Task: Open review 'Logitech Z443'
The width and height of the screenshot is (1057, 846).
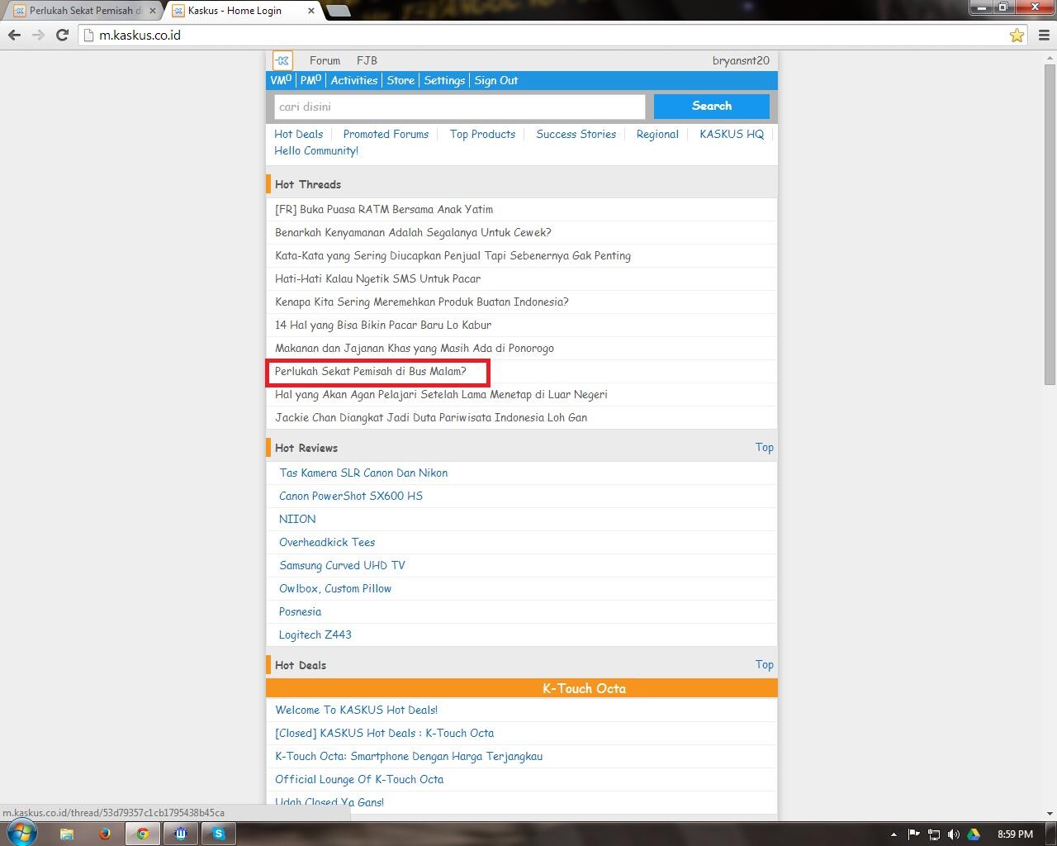Action: [315, 634]
